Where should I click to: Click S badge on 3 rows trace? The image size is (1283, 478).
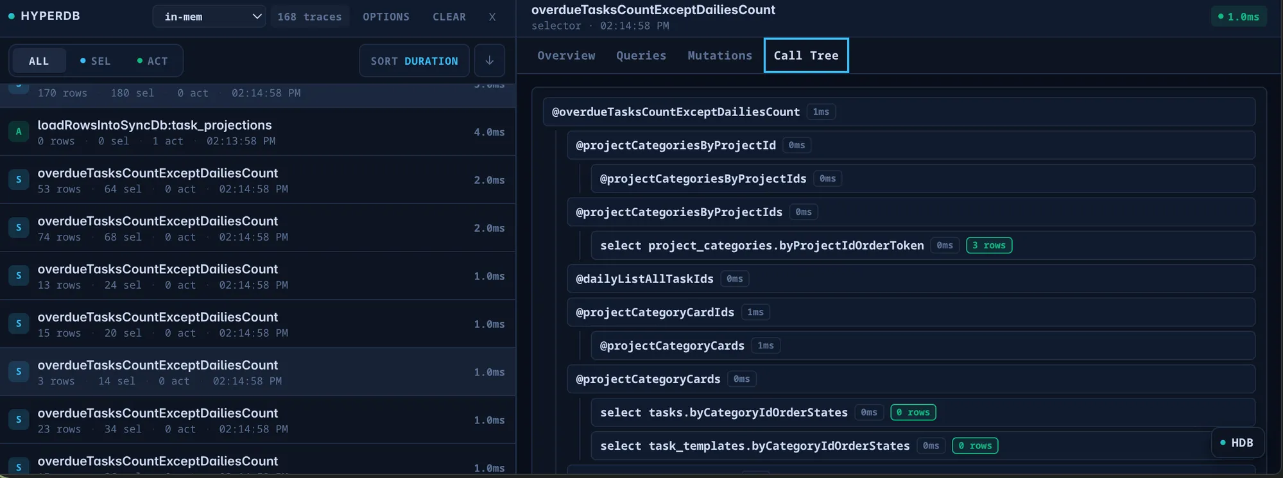click(19, 371)
